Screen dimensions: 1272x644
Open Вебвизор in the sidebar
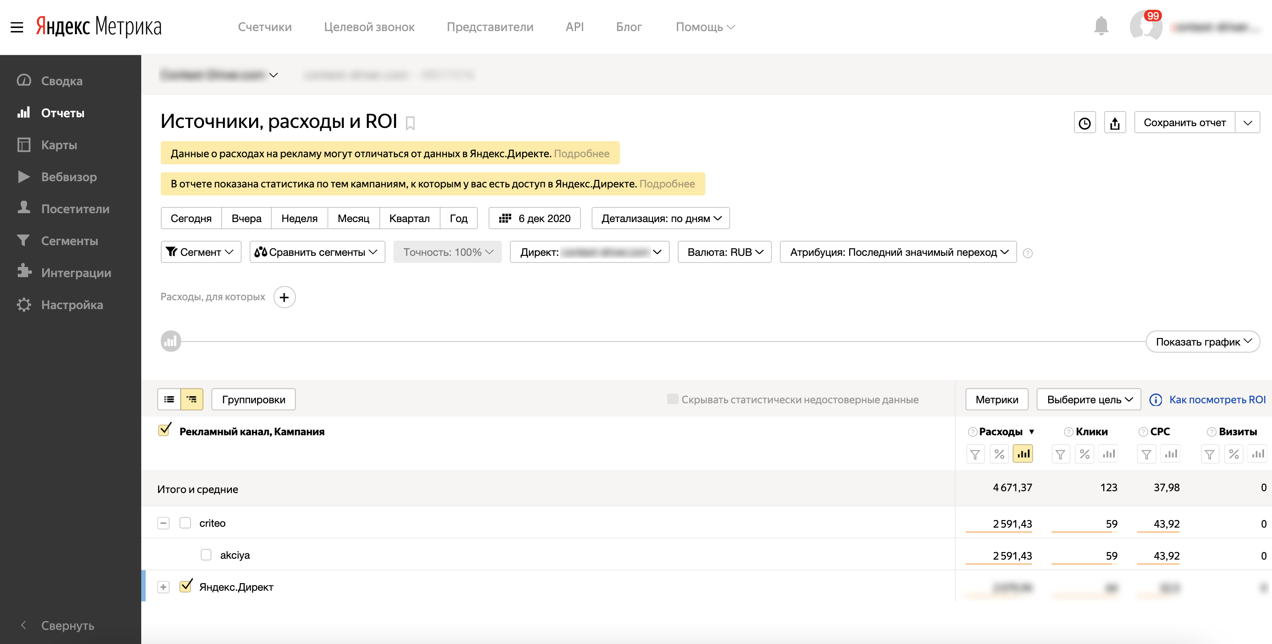(x=69, y=177)
